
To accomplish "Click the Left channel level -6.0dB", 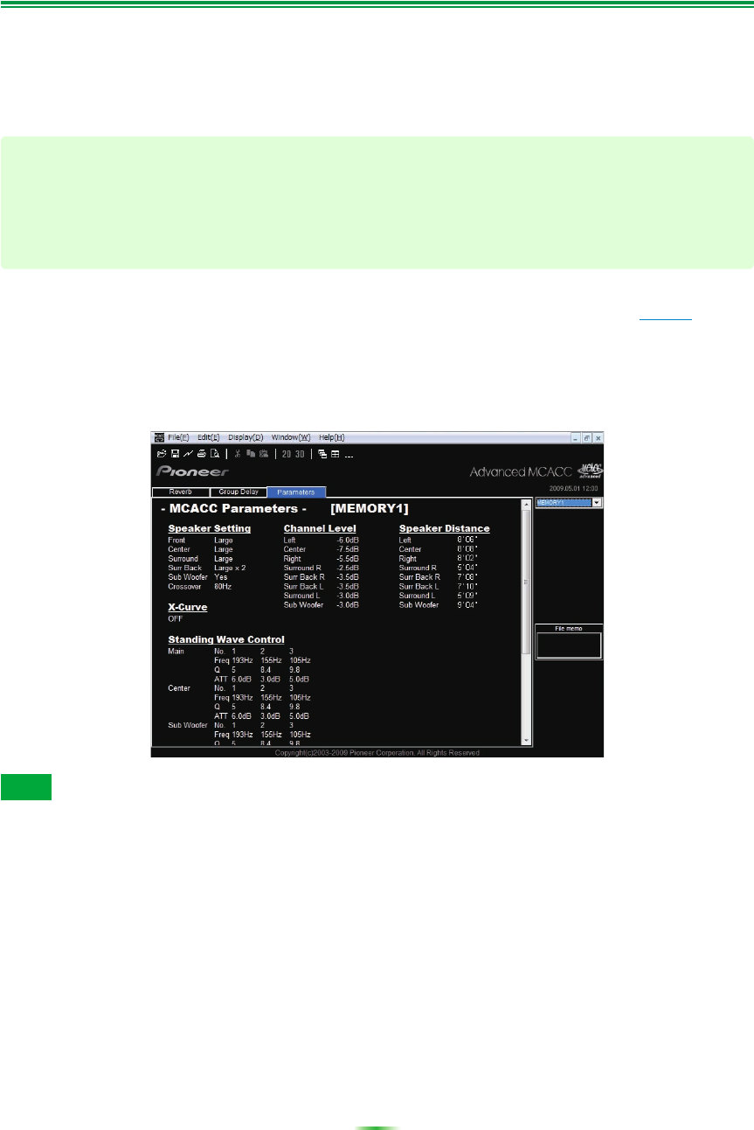I will (x=348, y=541).
